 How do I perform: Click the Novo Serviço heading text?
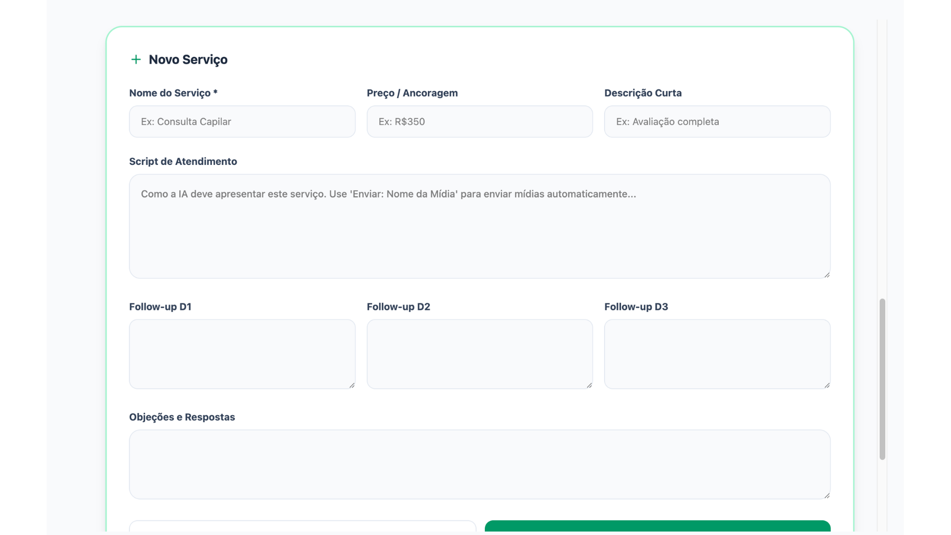188,59
